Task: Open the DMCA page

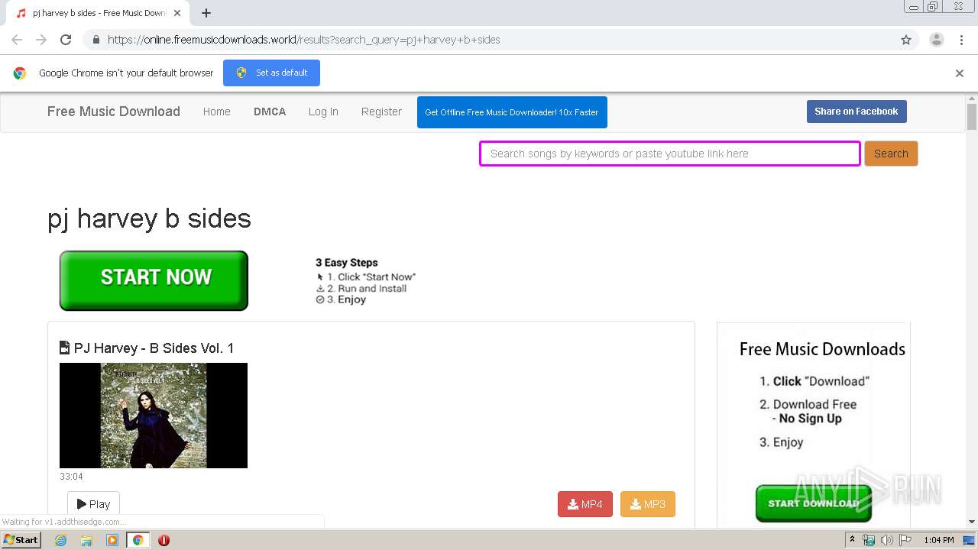Action: (x=270, y=112)
